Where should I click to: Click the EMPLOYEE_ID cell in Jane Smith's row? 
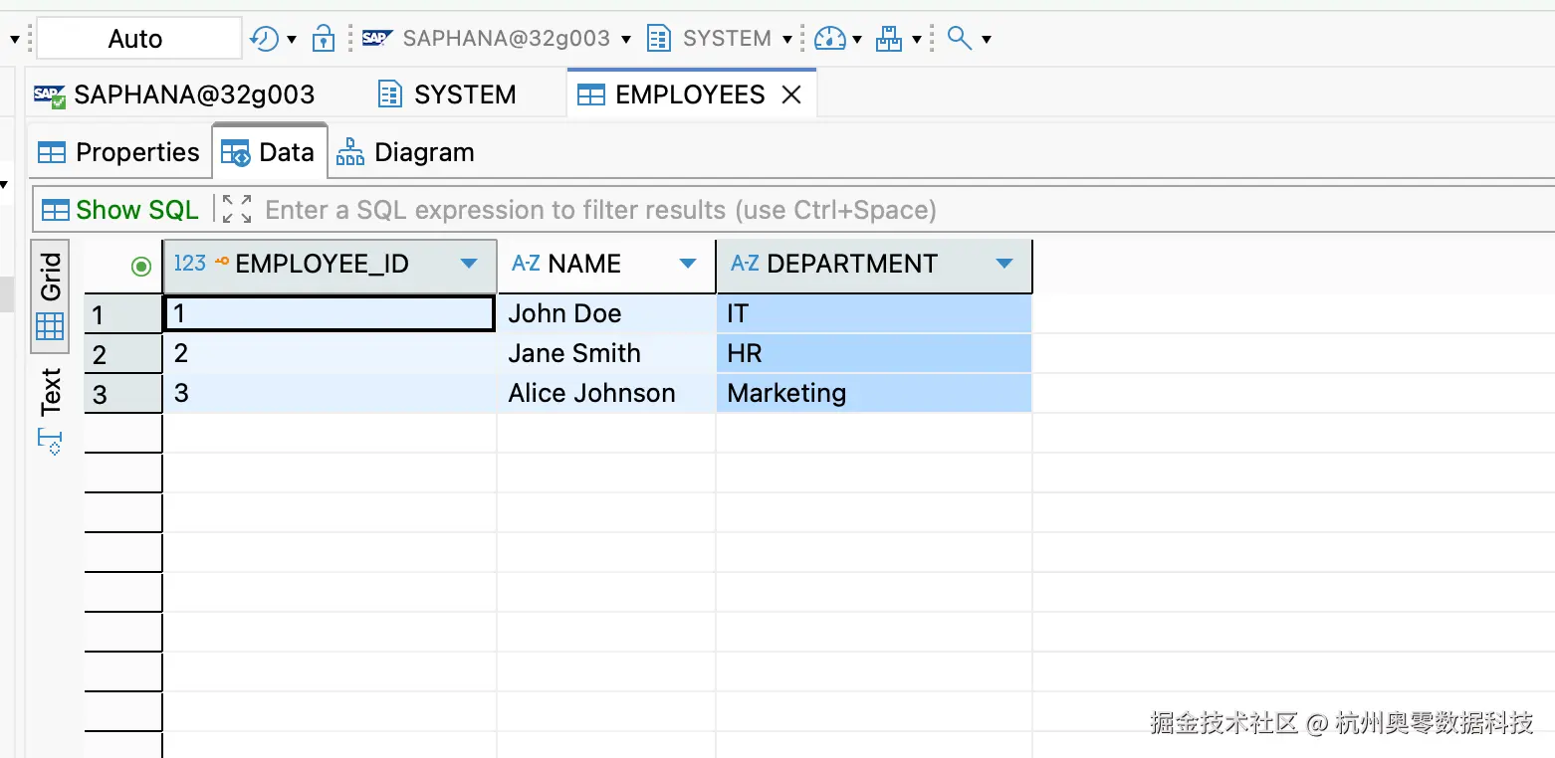[330, 353]
